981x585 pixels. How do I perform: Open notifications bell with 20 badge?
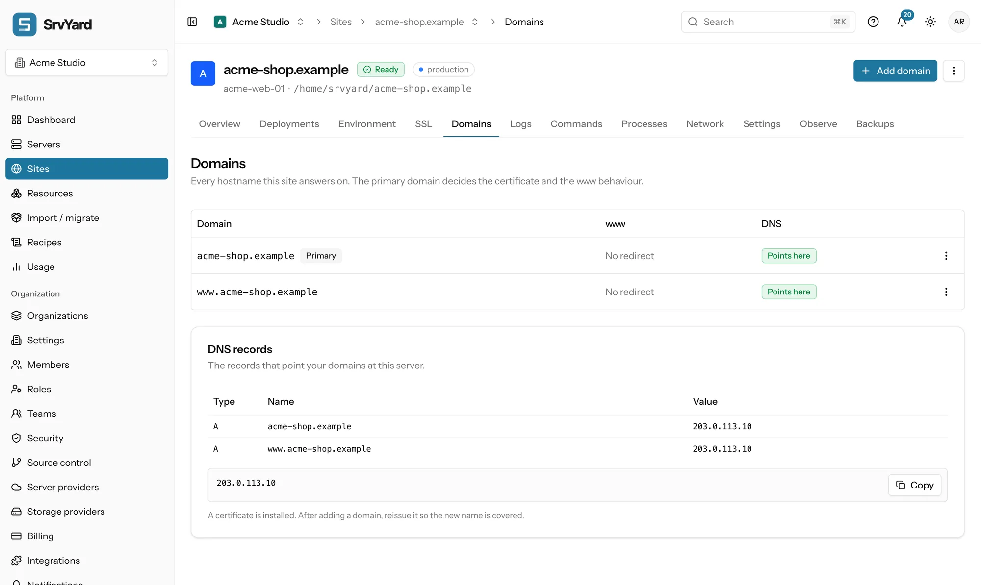[902, 22]
